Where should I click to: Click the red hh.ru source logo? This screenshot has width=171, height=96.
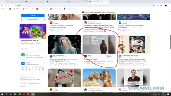pos(51,23)
